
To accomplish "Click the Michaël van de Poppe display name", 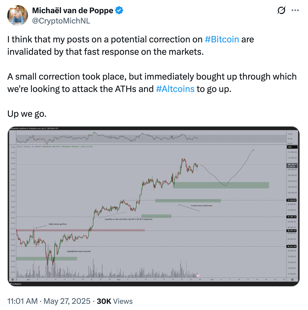I will (73, 11).
